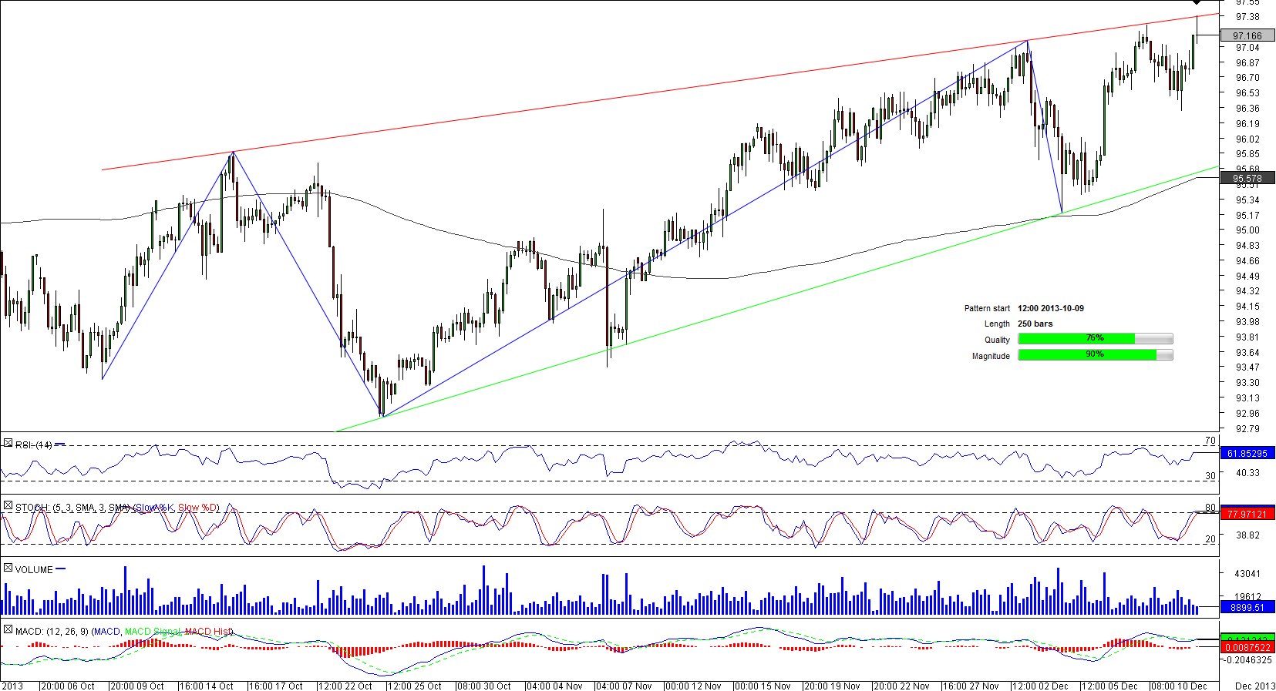Click the 97.38 price axis tick
The height and width of the screenshot is (691, 1276).
point(1247,17)
